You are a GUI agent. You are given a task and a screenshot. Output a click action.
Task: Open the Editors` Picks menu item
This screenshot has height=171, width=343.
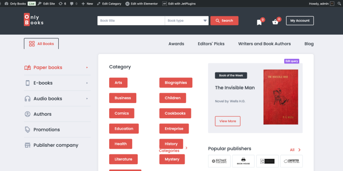pyautogui.click(x=211, y=44)
